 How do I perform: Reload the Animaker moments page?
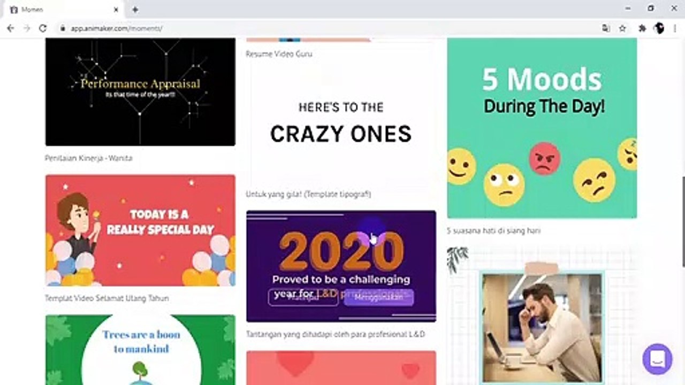click(x=43, y=28)
